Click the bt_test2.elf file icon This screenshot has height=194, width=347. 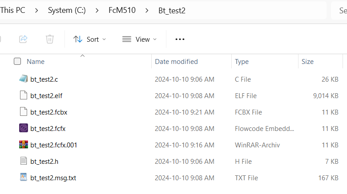coord(24,95)
